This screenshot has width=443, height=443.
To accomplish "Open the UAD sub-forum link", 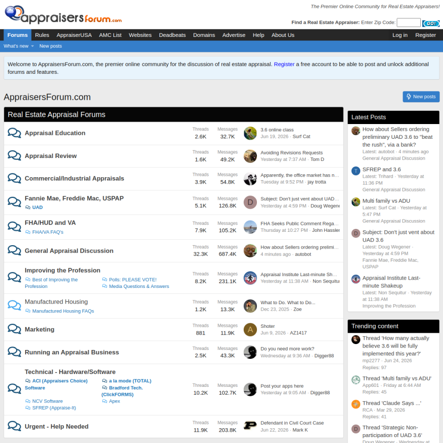I will tap(37, 207).
